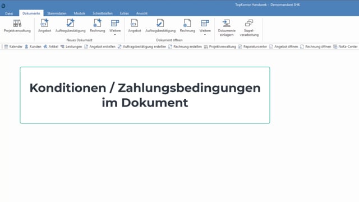Screen dimensions: 359x202
Task: Switch to Module tab
Action: click(80, 13)
